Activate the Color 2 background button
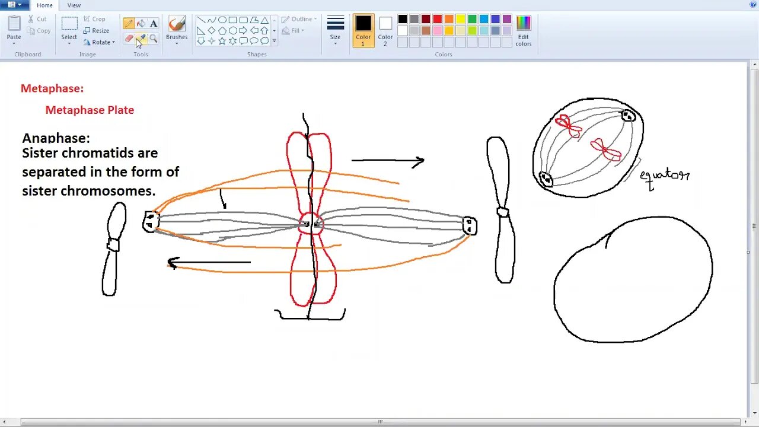This screenshot has height=427, width=759. (x=385, y=31)
